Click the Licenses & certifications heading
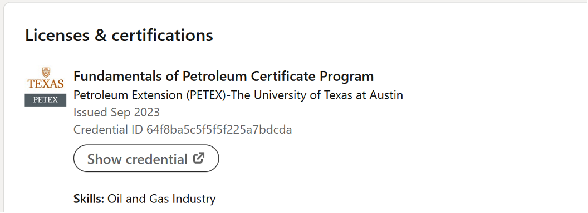 (119, 35)
